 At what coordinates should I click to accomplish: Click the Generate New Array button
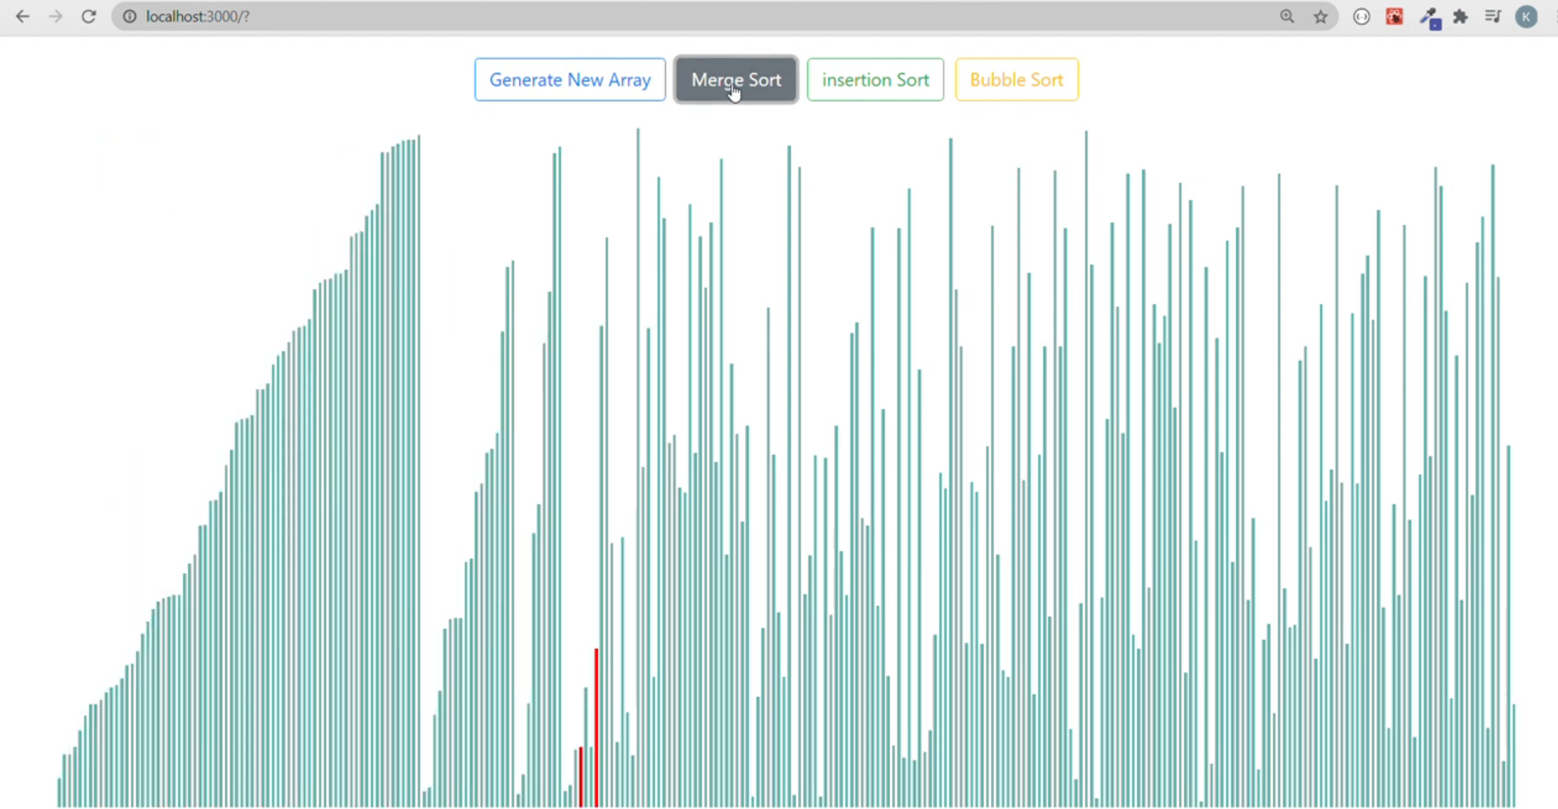tap(569, 80)
